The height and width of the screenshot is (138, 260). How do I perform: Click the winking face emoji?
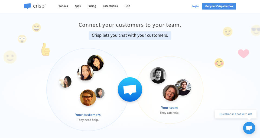pyautogui.click(x=227, y=32)
